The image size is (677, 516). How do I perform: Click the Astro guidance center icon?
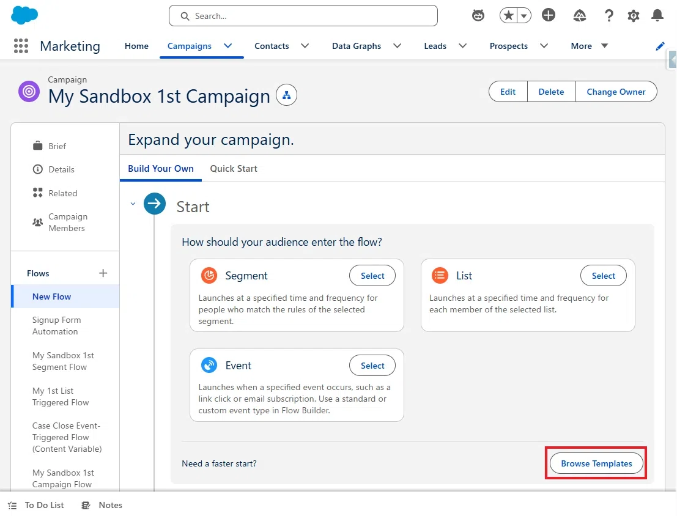pyautogui.click(x=478, y=15)
